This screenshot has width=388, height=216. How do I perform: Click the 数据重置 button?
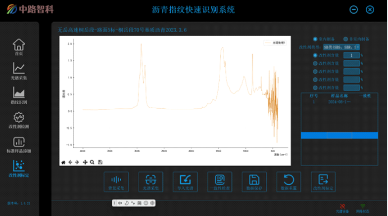pyautogui.click(x=289, y=181)
